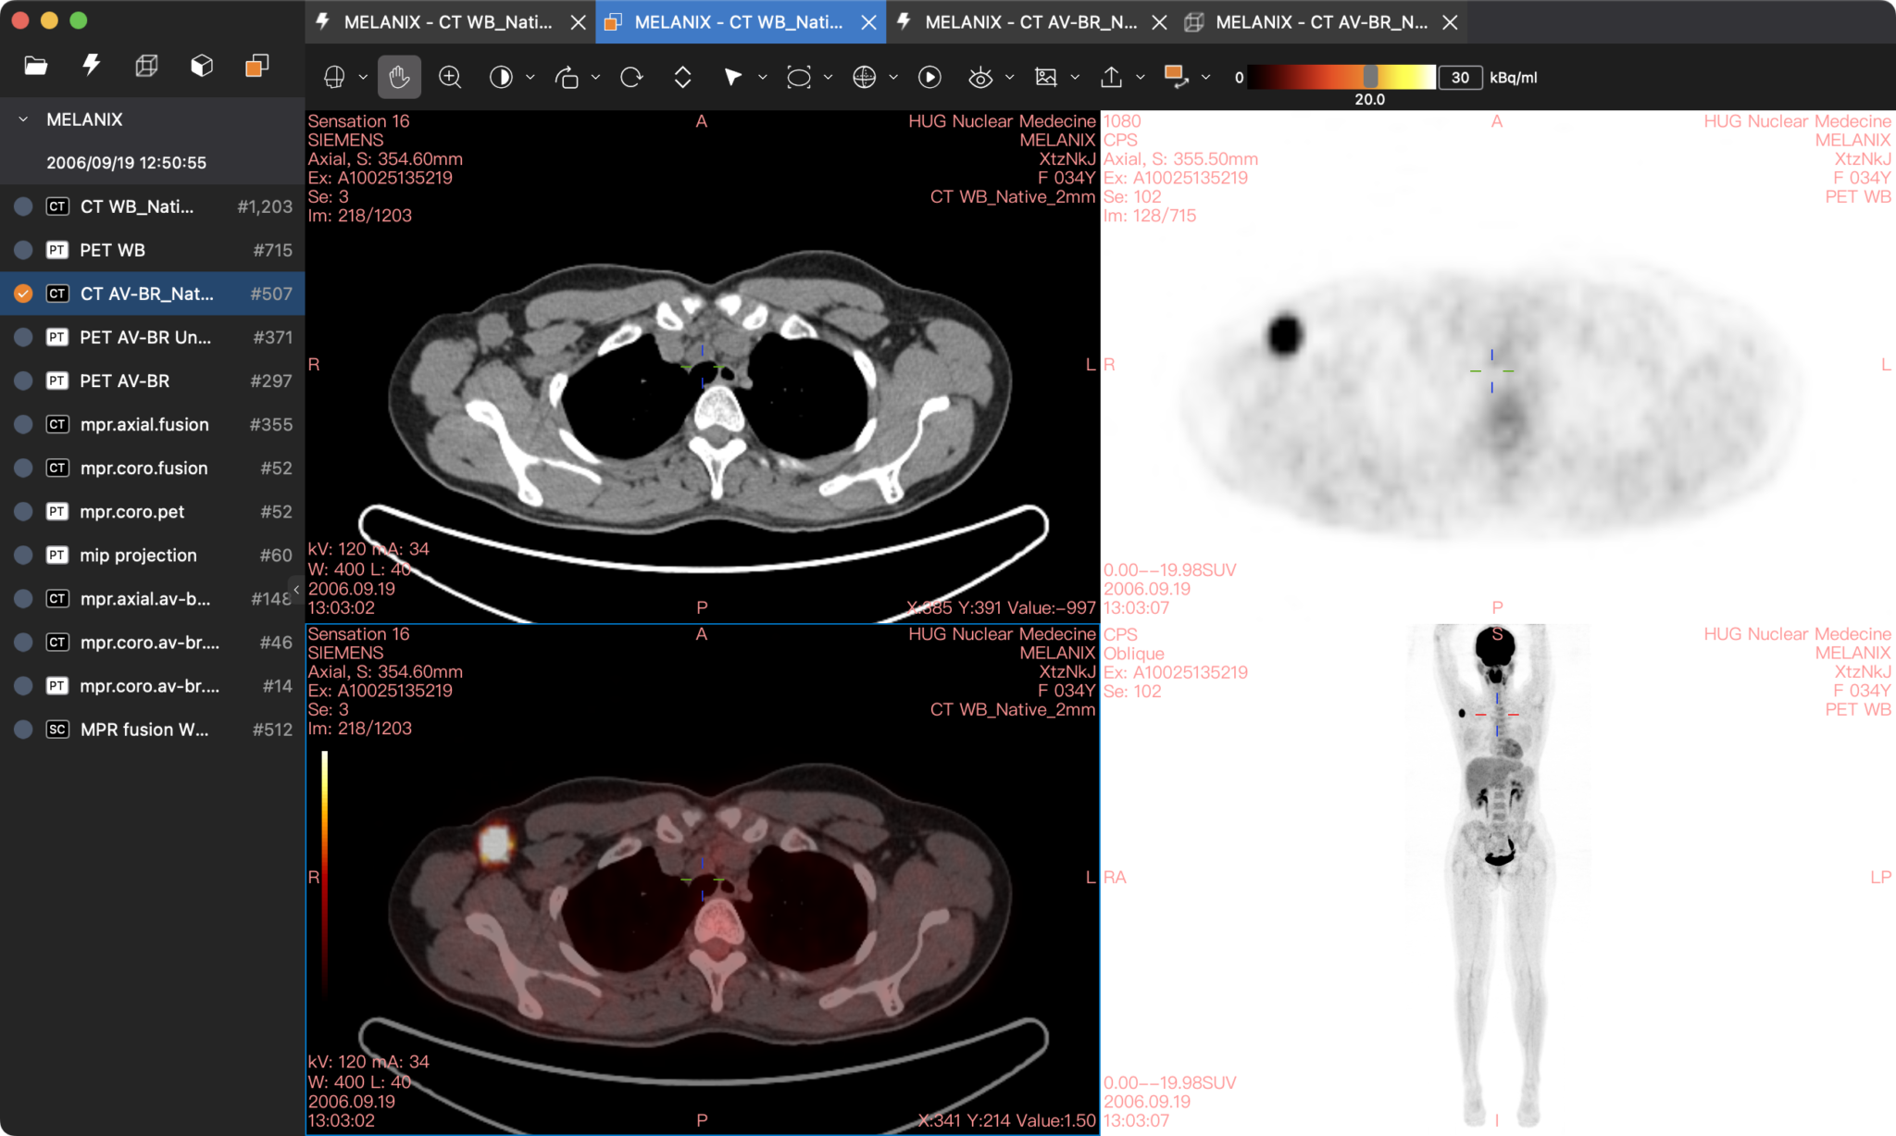Screen dimensions: 1896x1136
Task: Click the max value field showing 30
Action: click(1460, 77)
